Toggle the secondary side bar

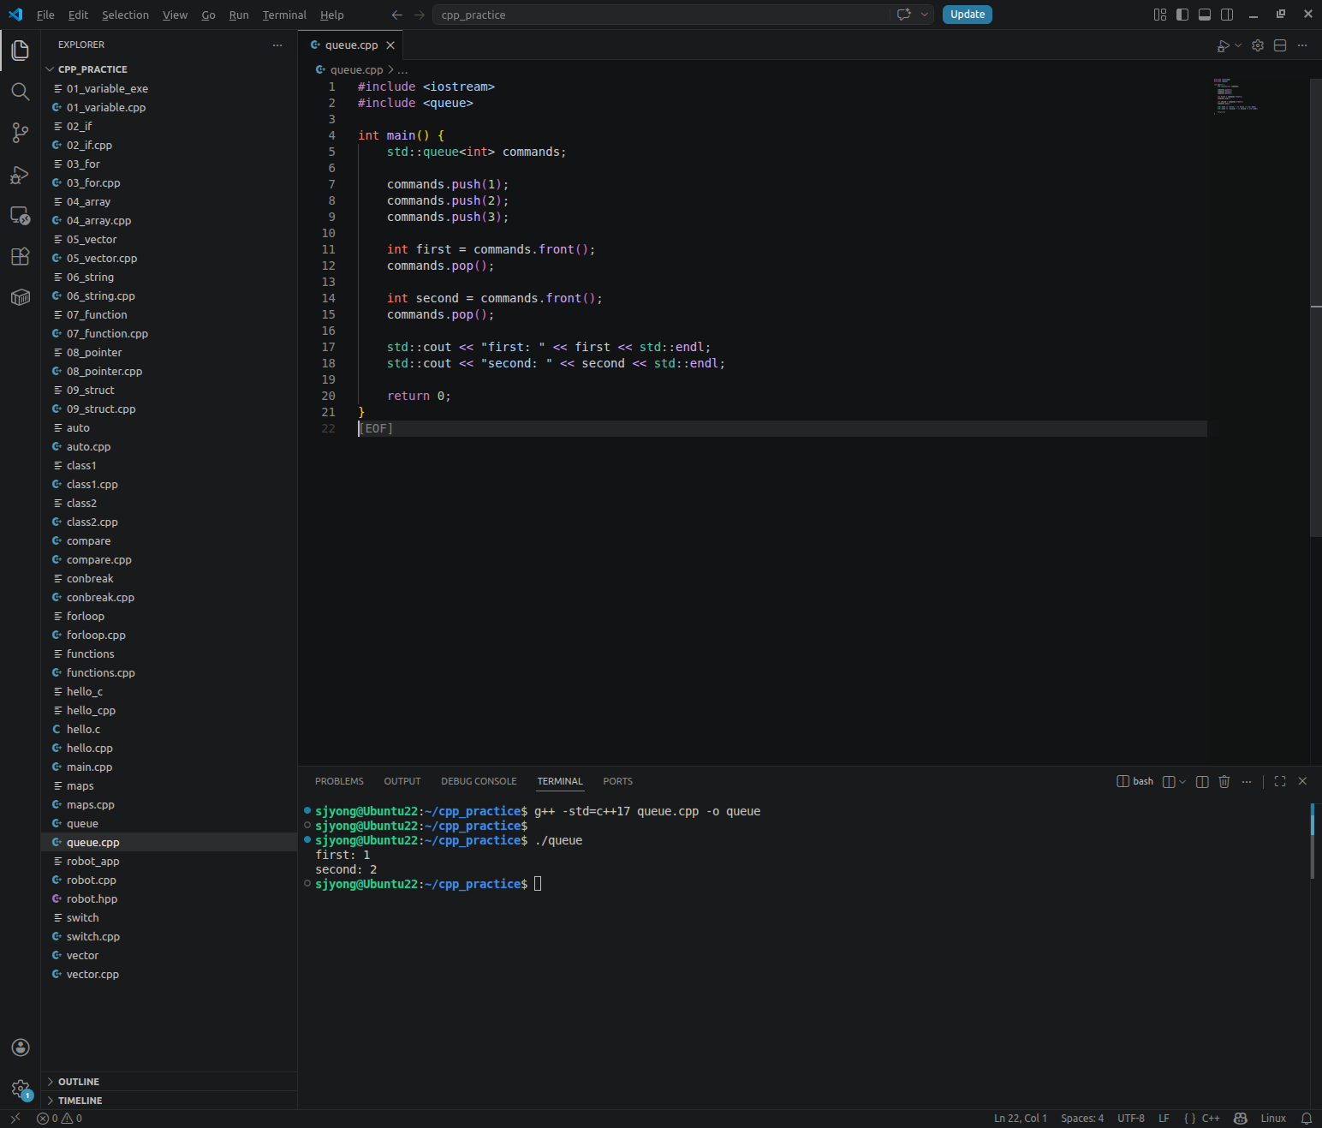1227,15
